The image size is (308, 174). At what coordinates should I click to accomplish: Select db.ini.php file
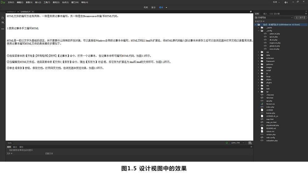[x=273, y=40]
